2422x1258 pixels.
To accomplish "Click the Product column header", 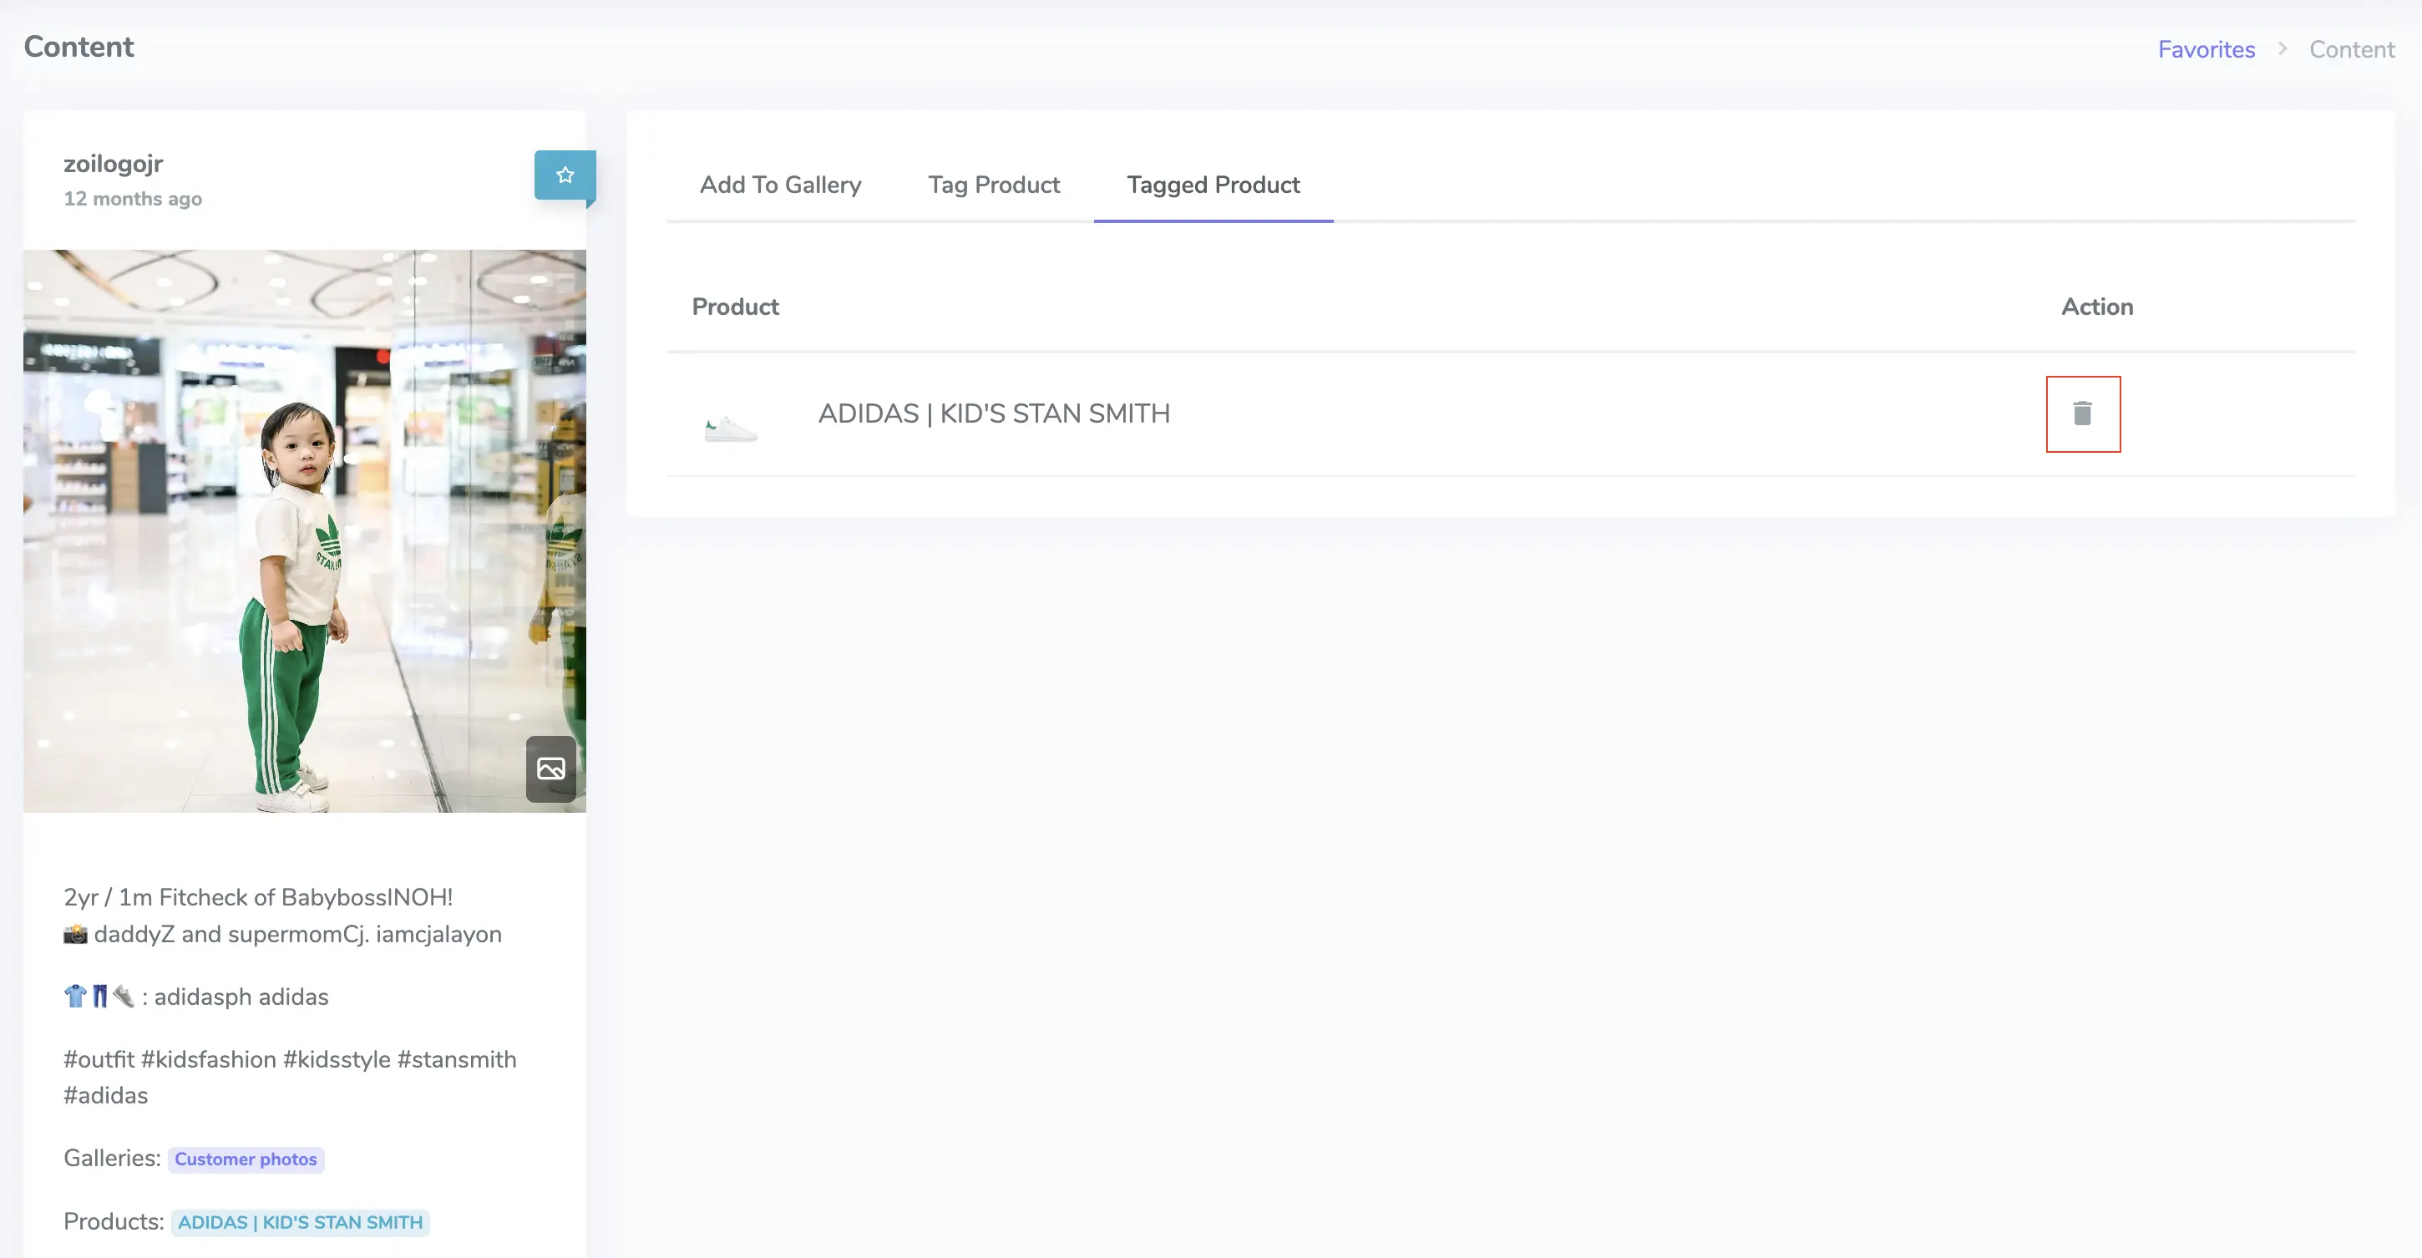I will click(735, 307).
